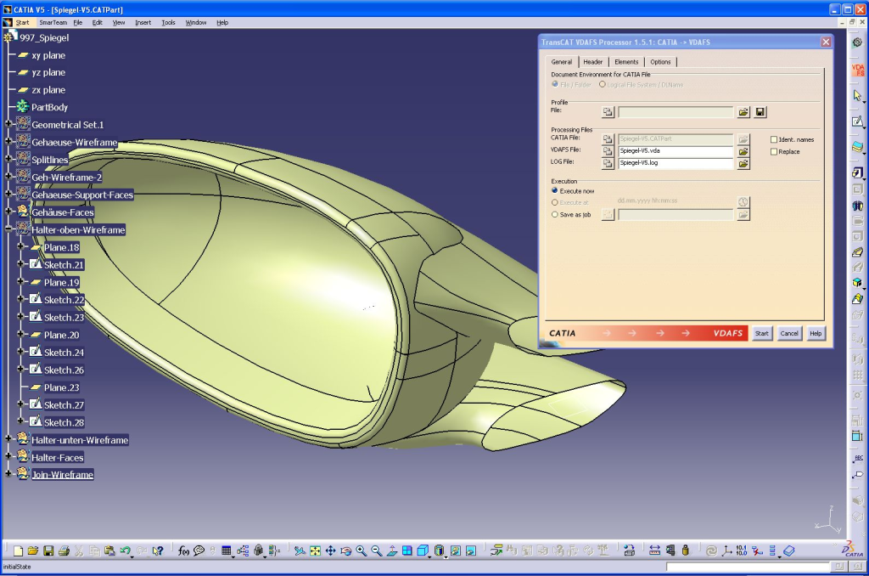
Task: Open the Formula f(x) editor icon
Action: pos(183,551)
